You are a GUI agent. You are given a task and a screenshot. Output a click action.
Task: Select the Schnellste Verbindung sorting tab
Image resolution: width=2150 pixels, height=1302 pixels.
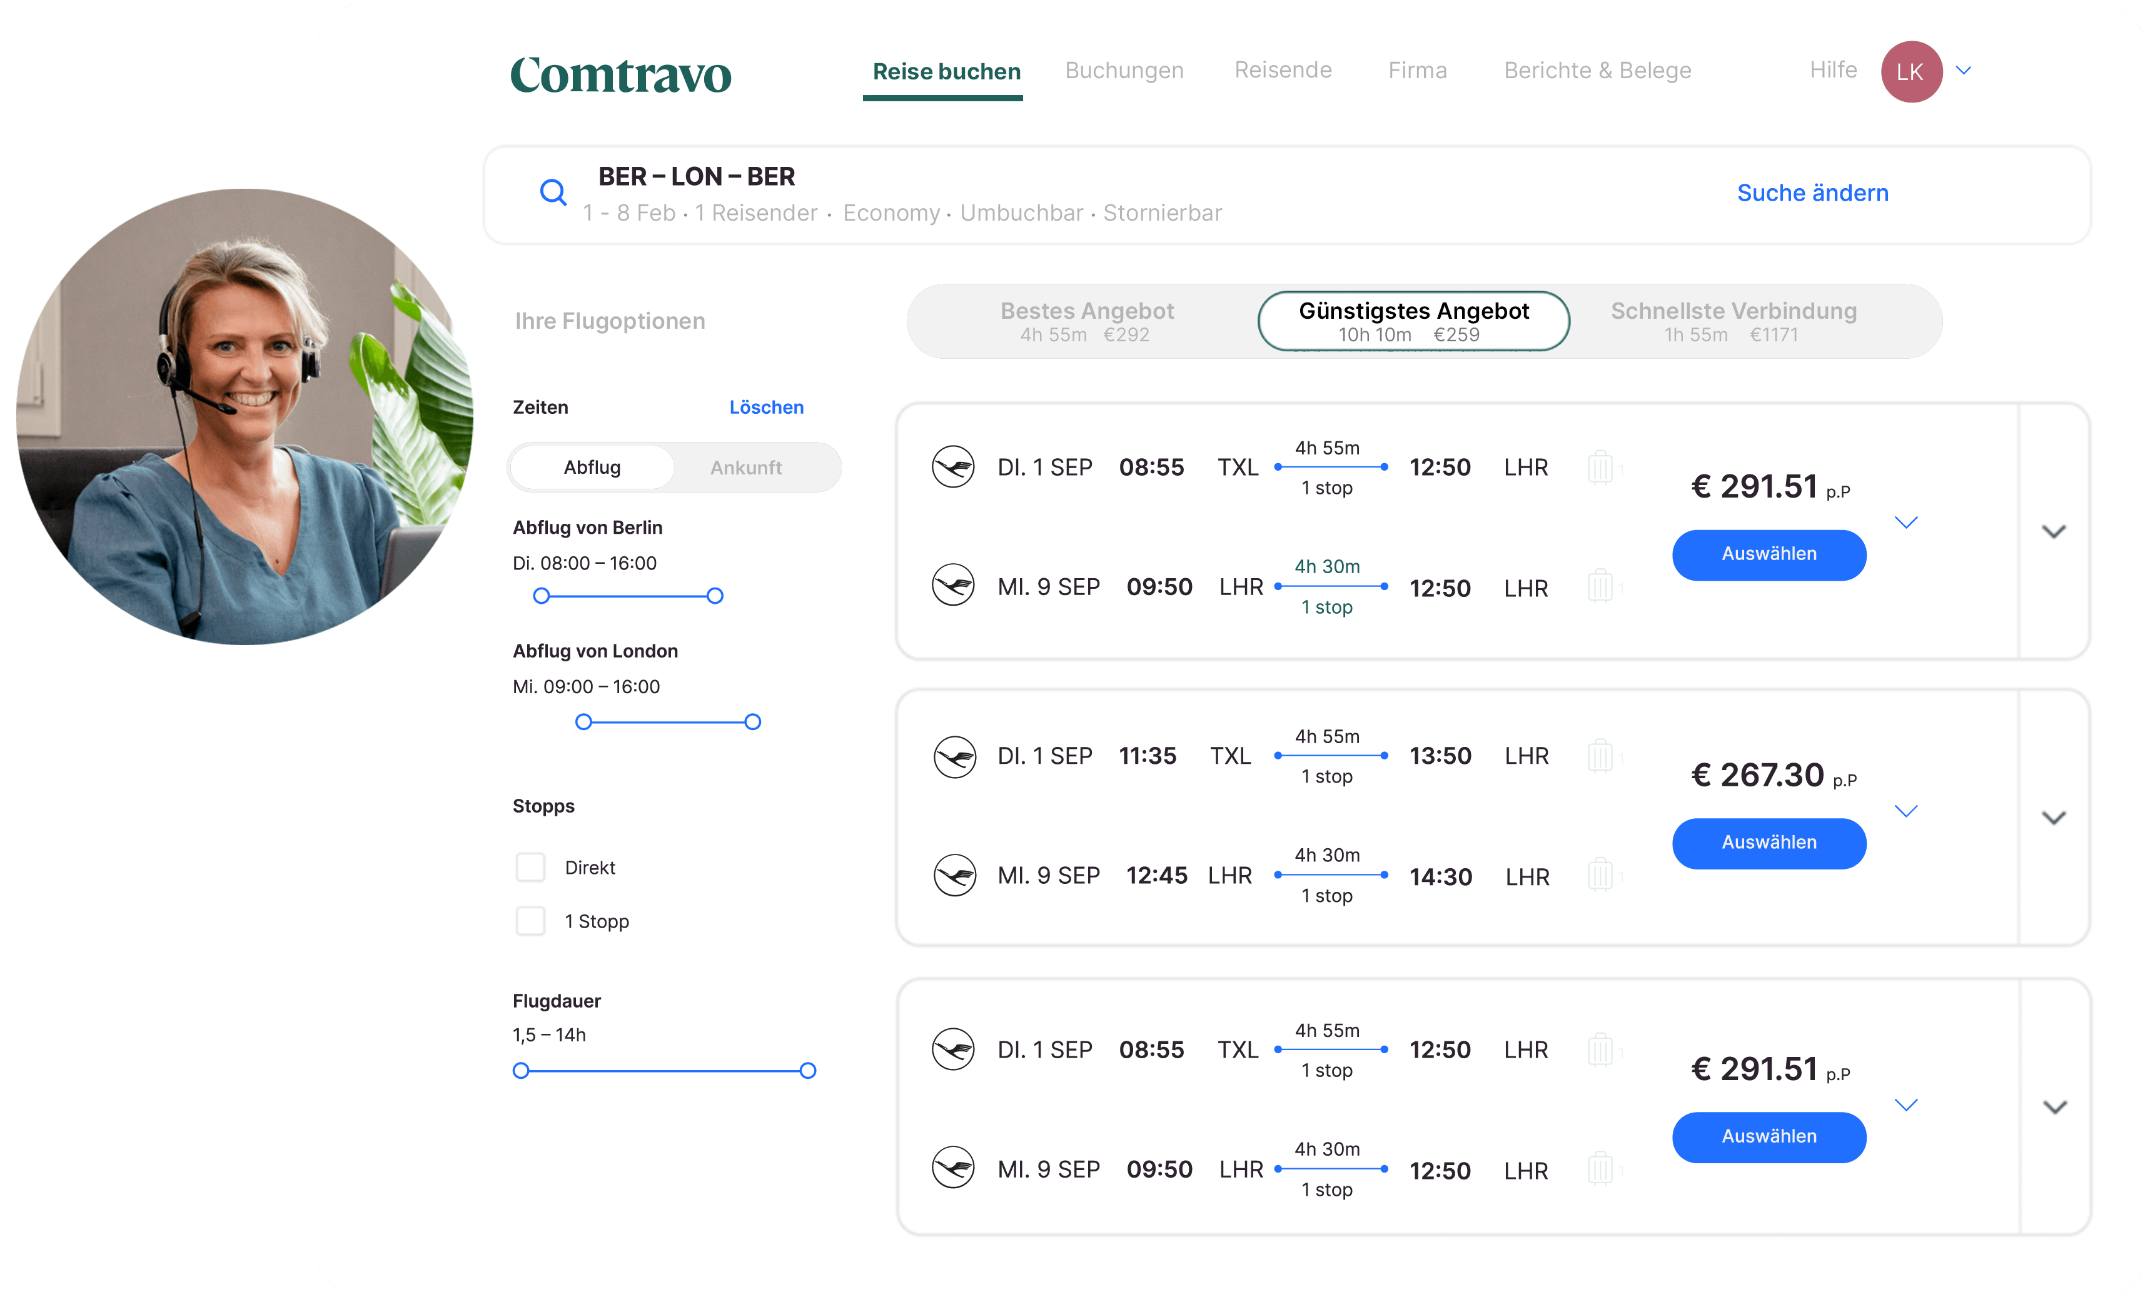click(x=1733, y=321)
